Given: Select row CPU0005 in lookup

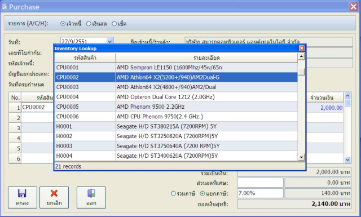Looking at the screenshot, I should (x=177, y=107).
